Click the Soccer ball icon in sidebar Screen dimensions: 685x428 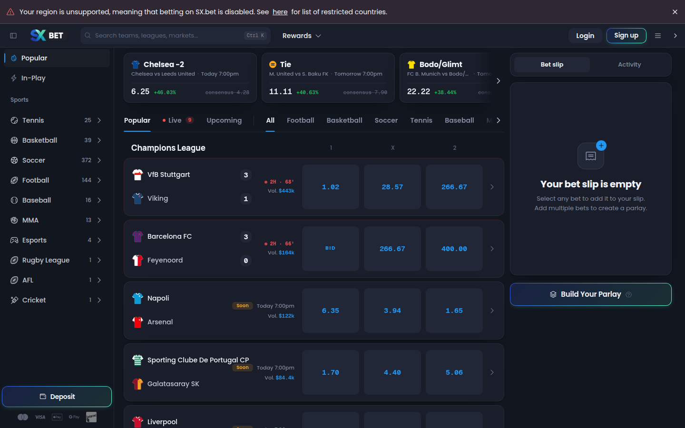click(14, 160)
